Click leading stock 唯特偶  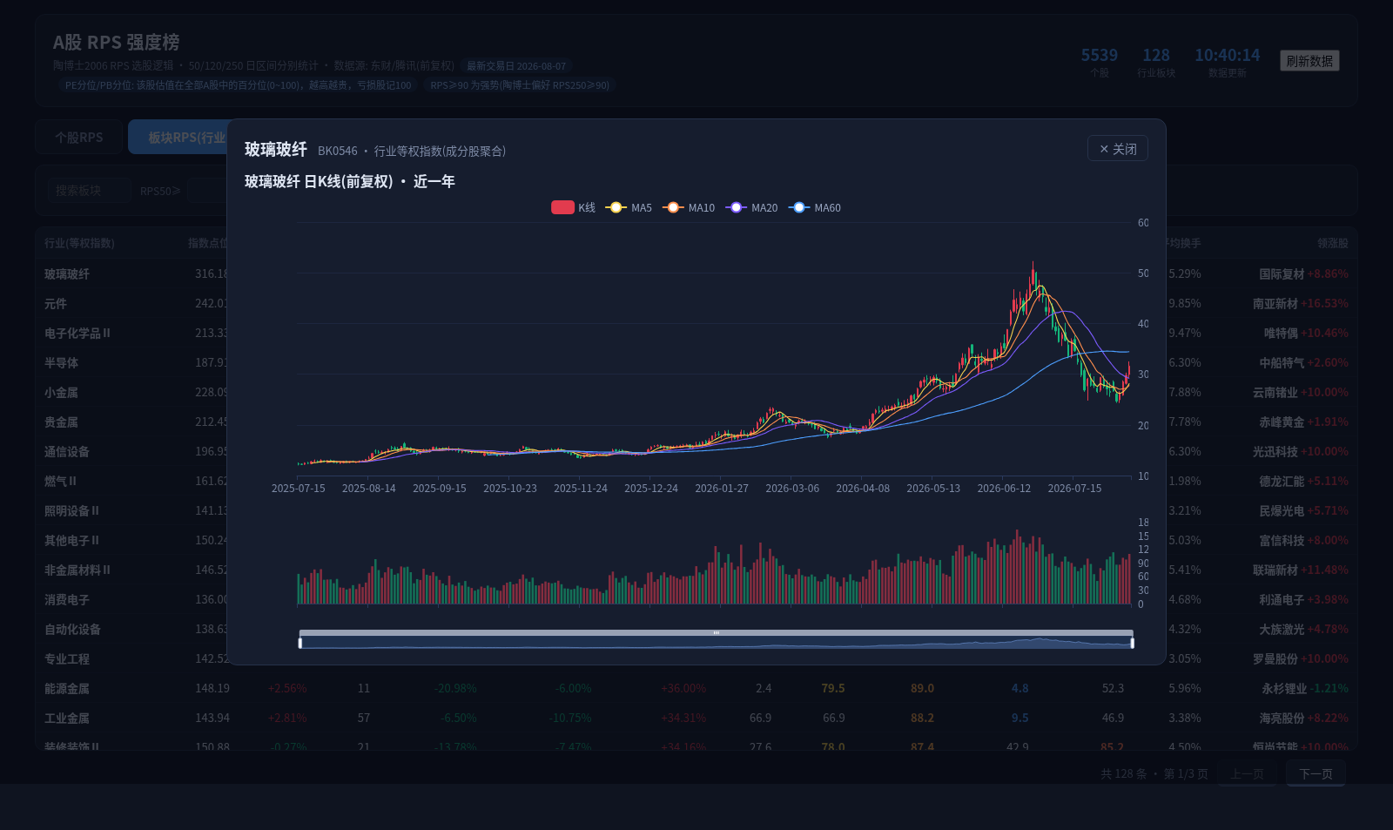1282,334
